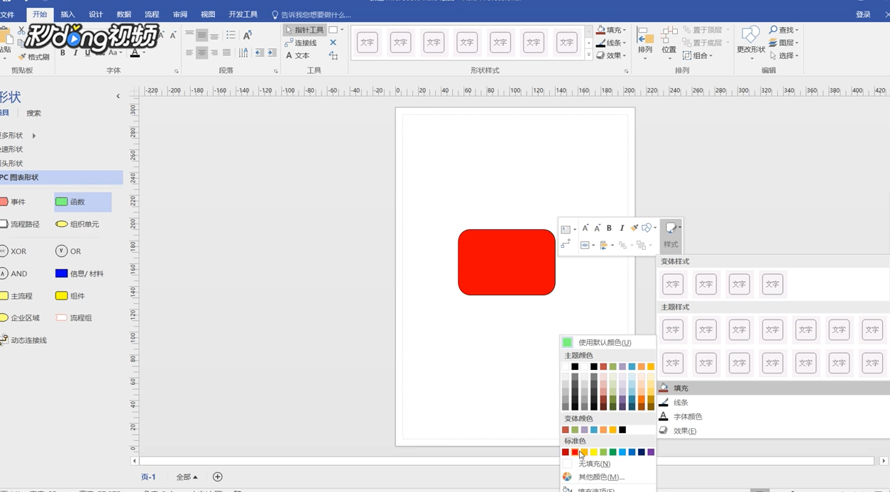This screenshot has height=492, width=890.
Task: Click 登录 (Sign in) link
Action: (863, 14)
